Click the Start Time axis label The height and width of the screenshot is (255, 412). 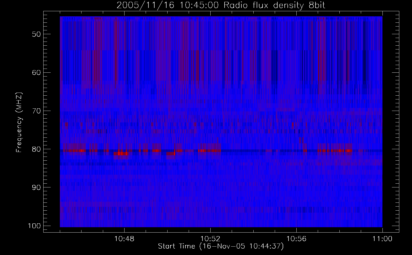221,246
